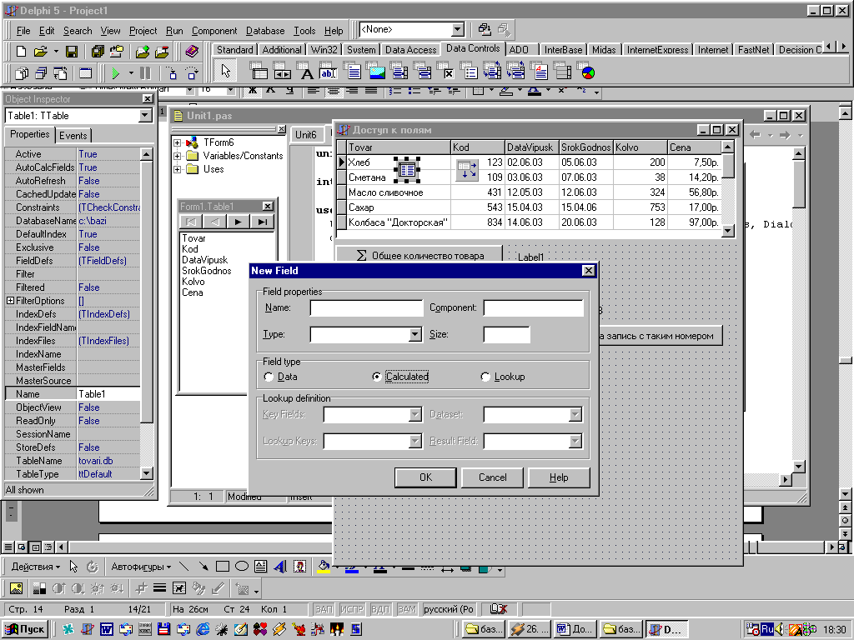854x640 pixels.
Task: Click the First record navigator button
Action: pos(191,222)
